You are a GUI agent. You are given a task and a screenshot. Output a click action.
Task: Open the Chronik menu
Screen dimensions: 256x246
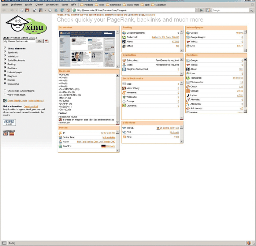pos(39,5)
